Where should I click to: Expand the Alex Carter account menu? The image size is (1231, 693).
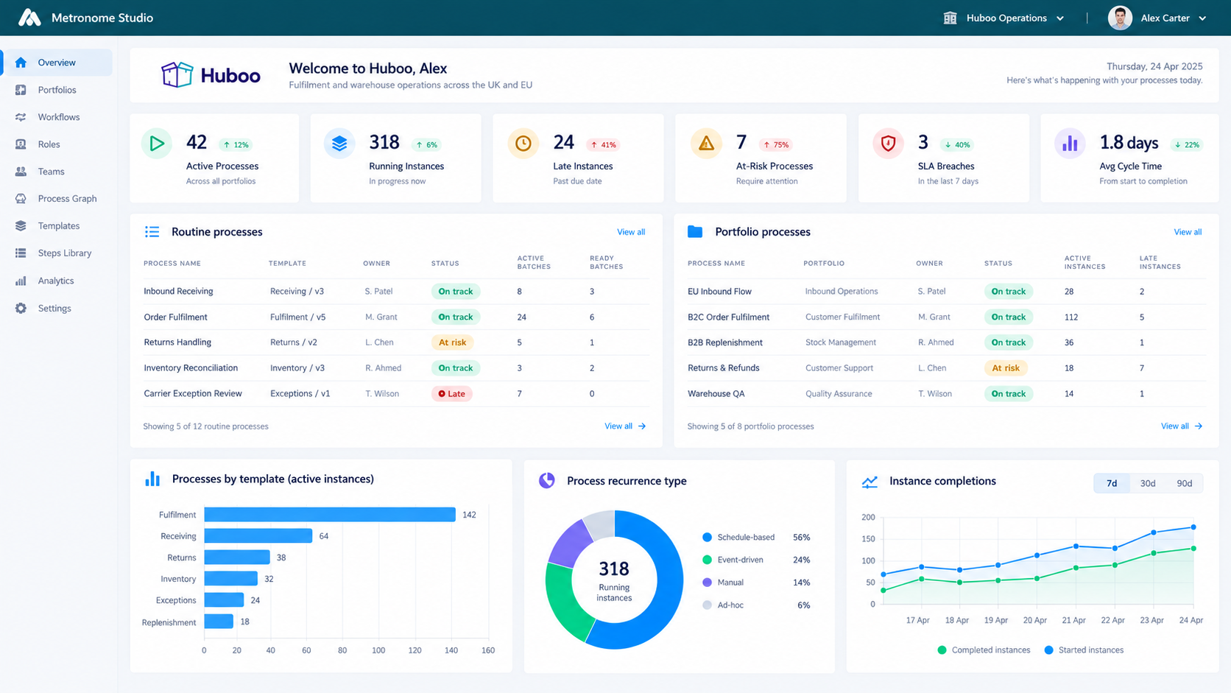point(1157,18)
